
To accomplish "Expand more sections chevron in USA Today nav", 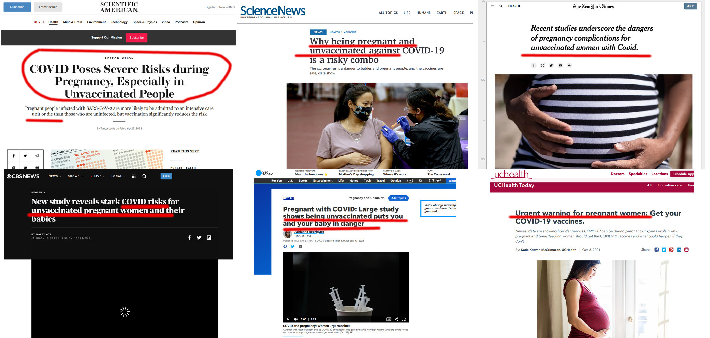I will (410, 181).
